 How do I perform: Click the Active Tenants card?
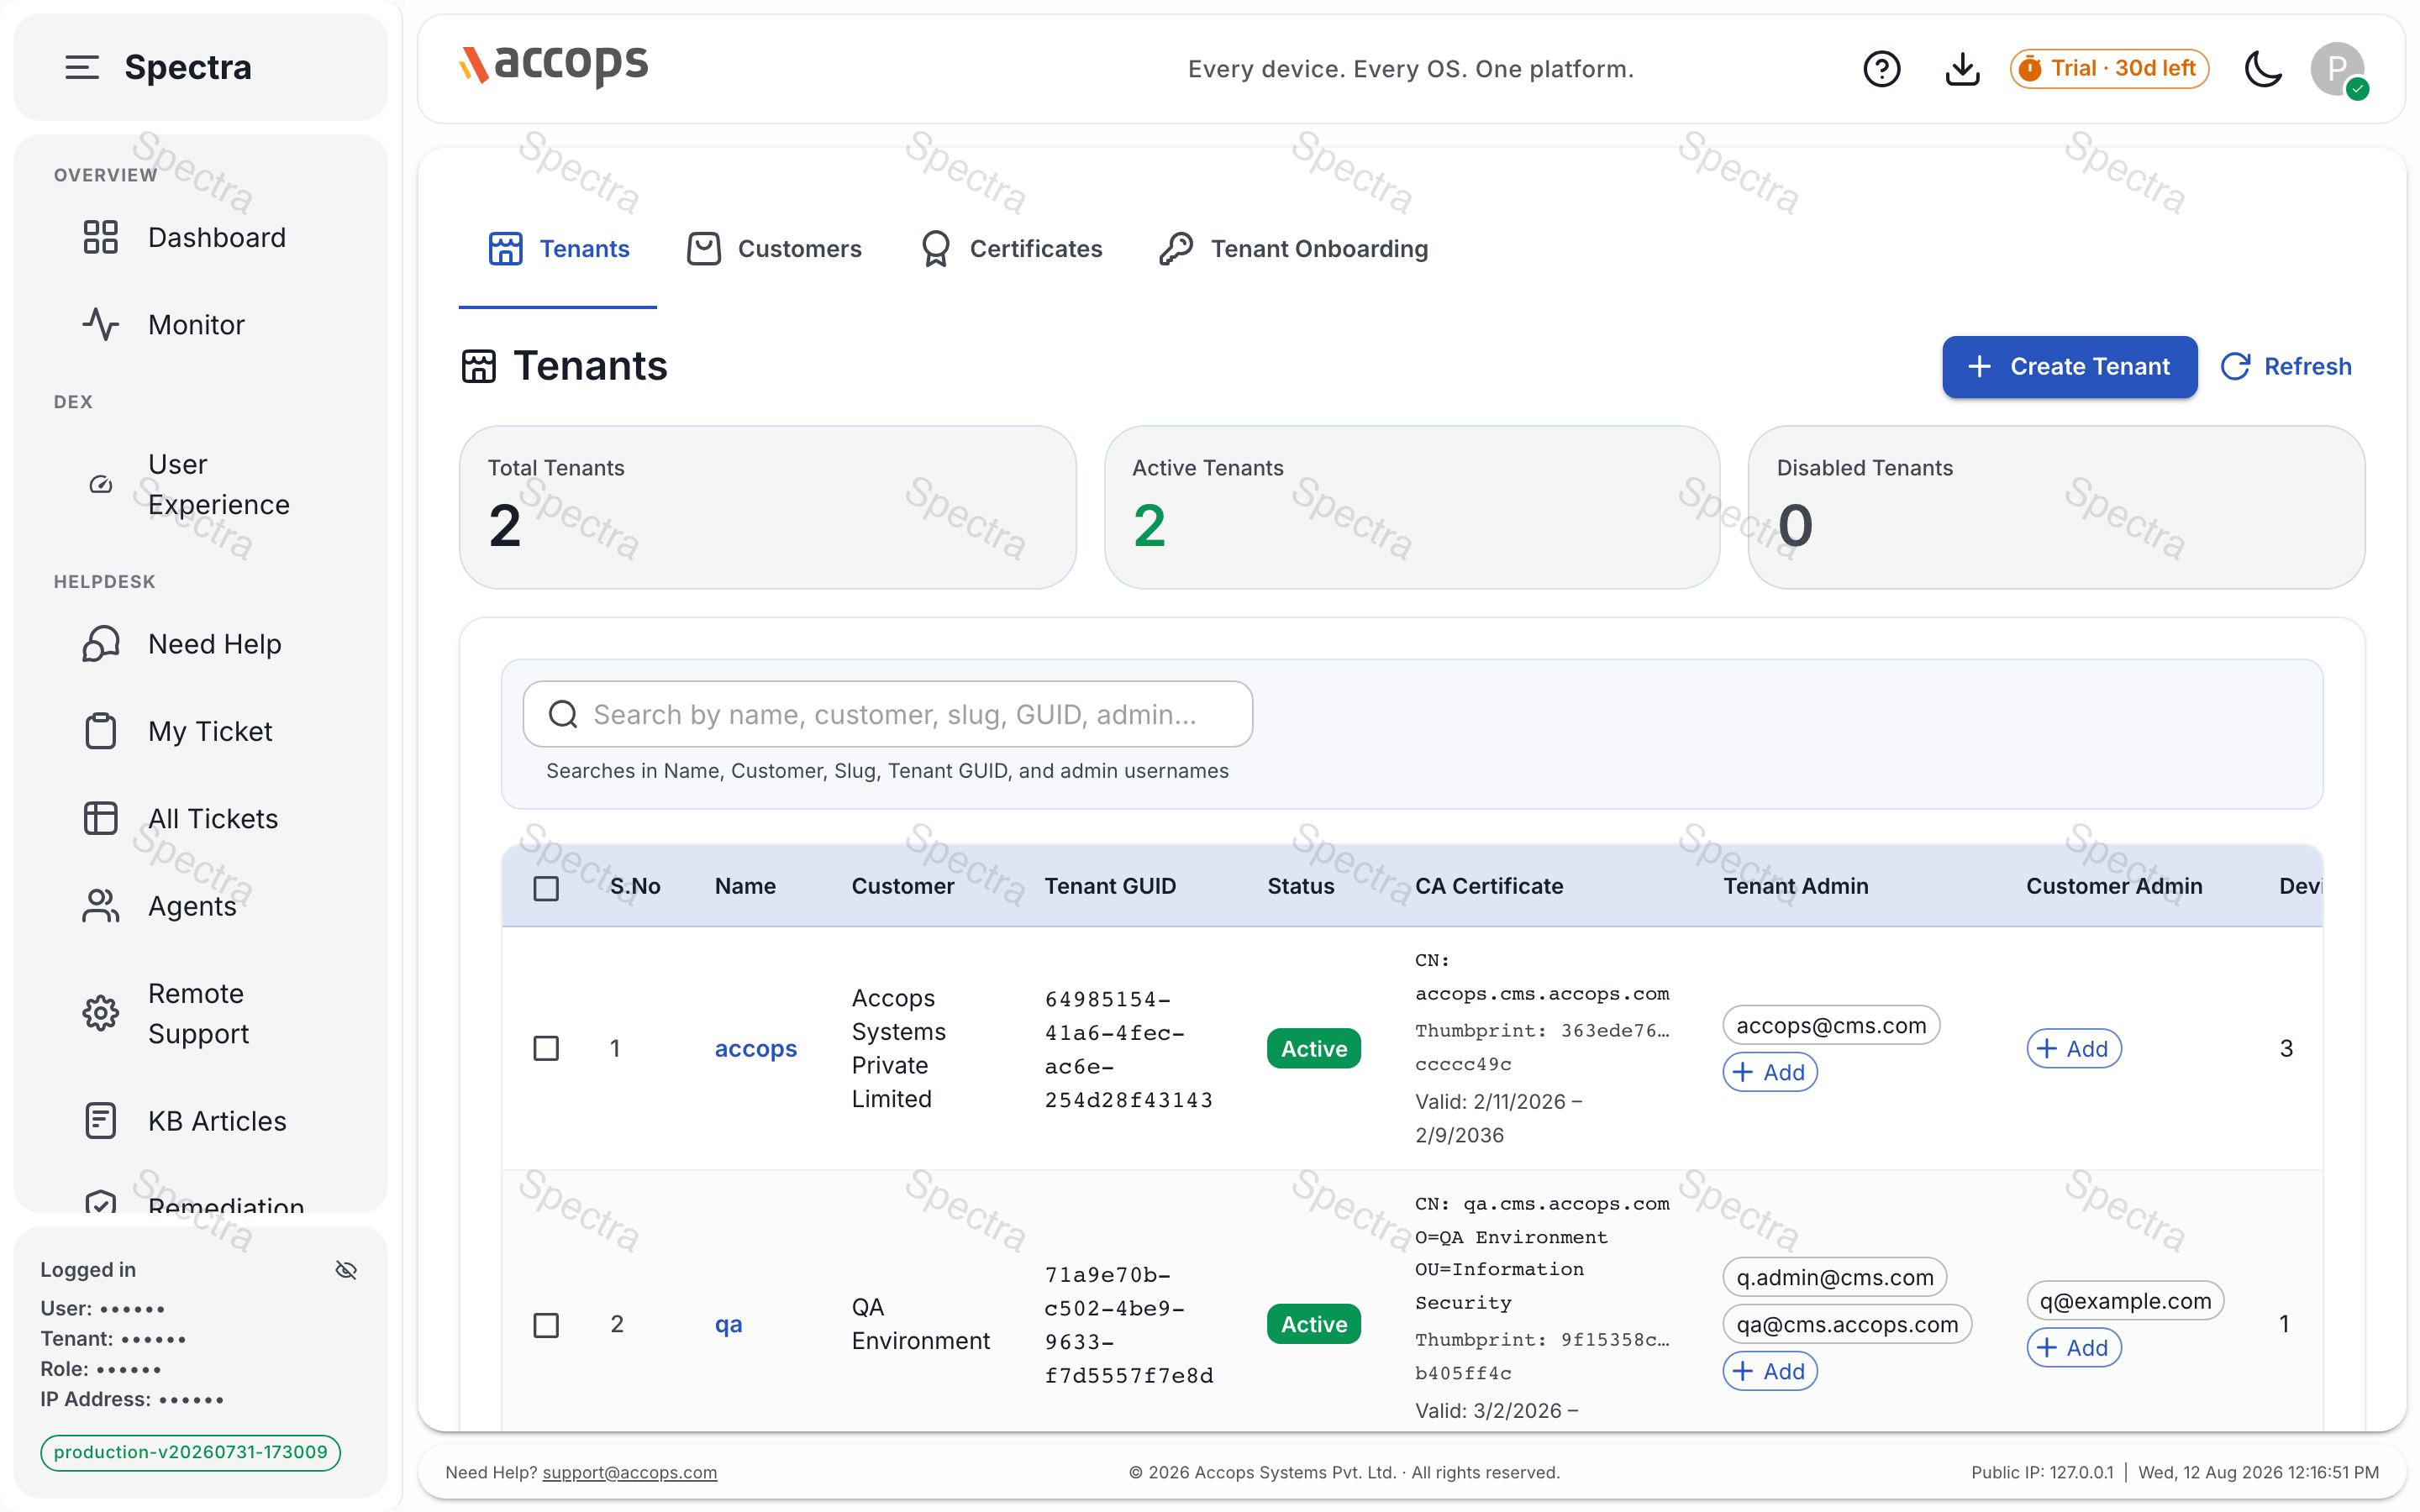(x=1411, y=507)
